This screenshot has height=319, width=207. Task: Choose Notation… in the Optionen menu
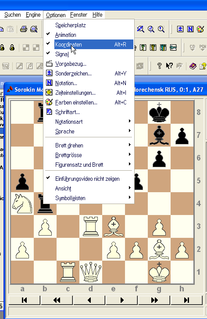tap(89, 83)
